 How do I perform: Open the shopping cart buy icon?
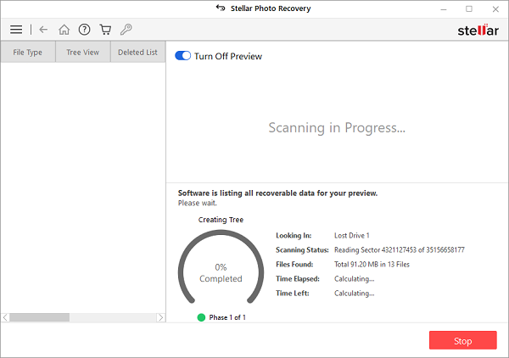click(105, 30)
